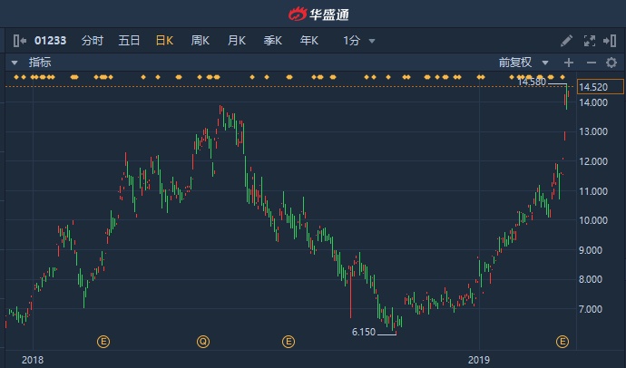Viewport: 626px width, 368px height.
Task: Collapse the right panel with the arrow icon
Action: coord(610,41)
